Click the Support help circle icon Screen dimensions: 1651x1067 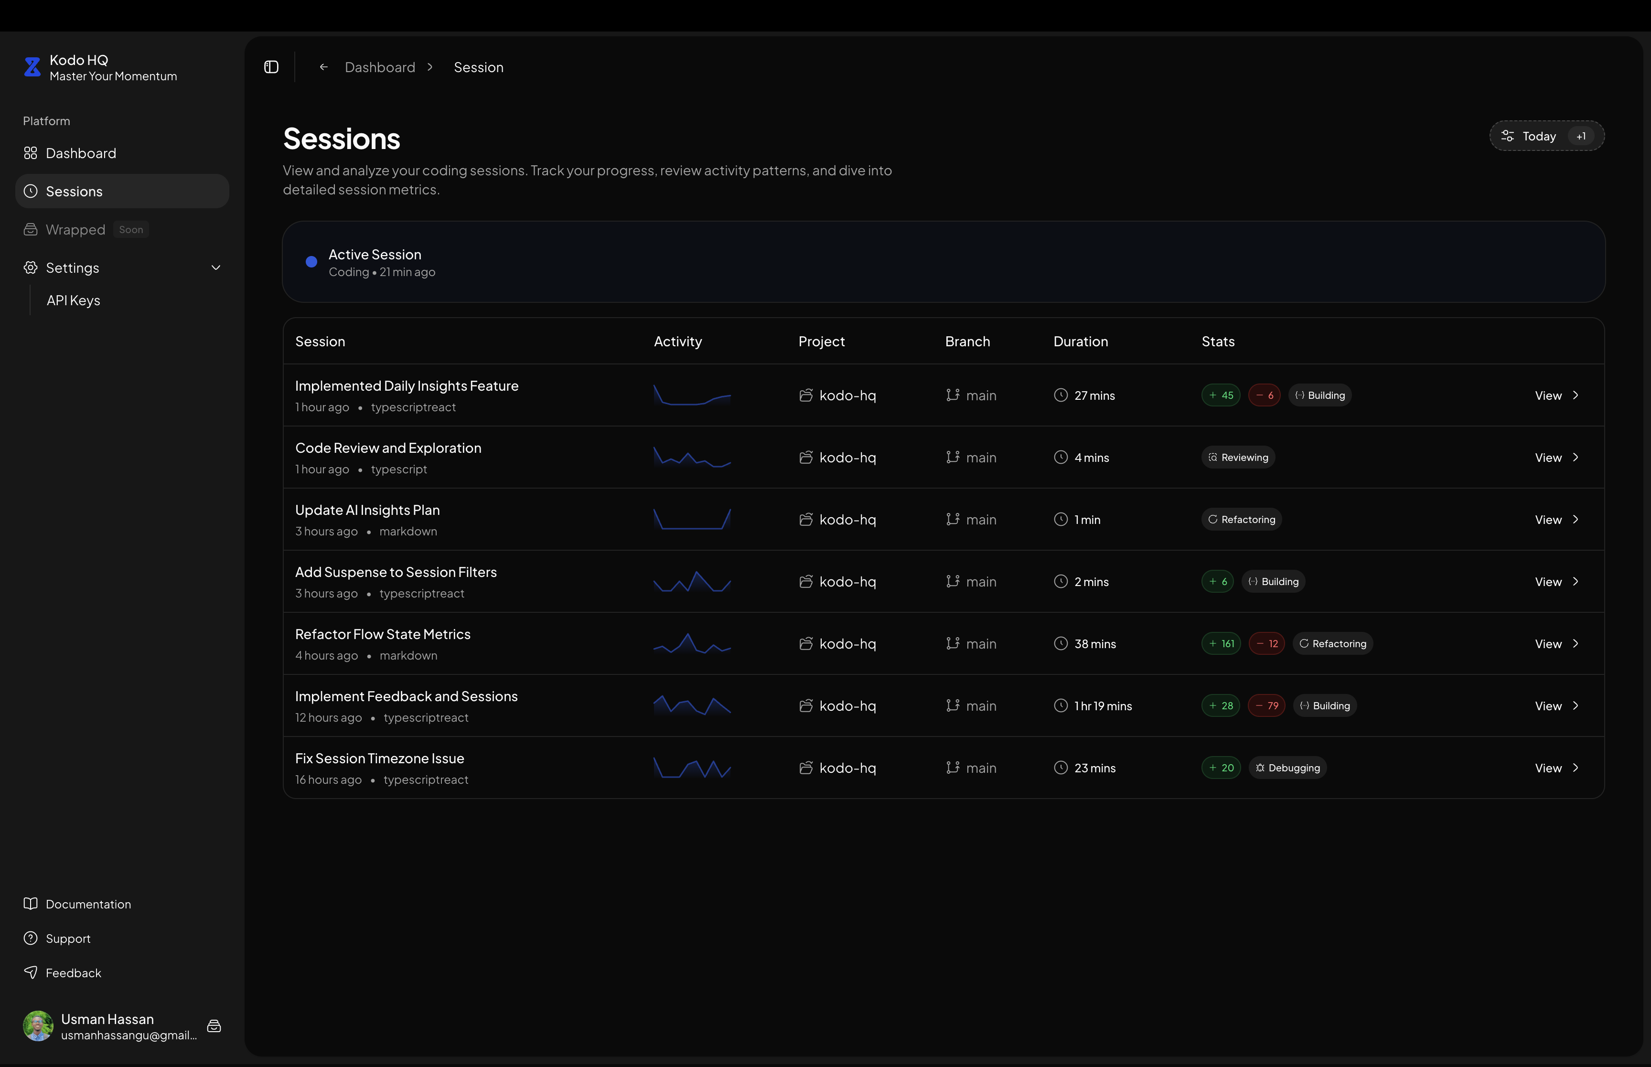pos(31,938)
